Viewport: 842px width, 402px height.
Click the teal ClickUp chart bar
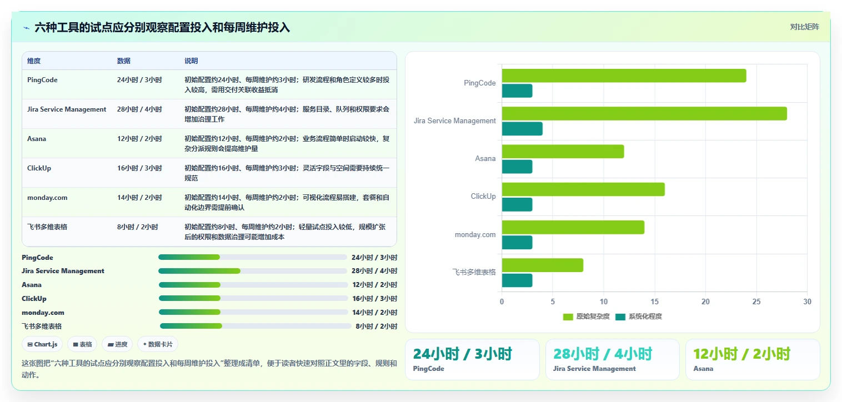[517, 204]
